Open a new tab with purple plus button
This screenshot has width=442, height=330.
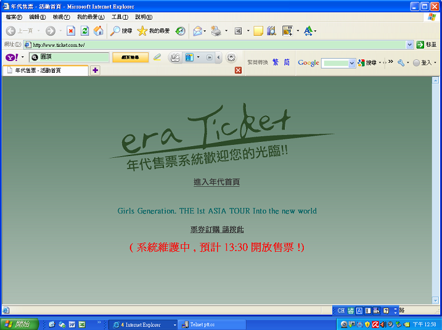pos(96,70)
